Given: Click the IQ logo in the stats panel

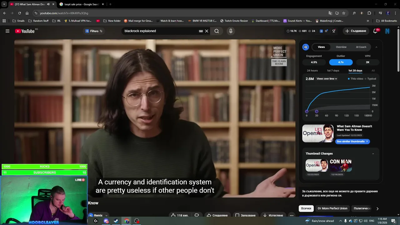Looking at the screenshot, I should (306, 47).
